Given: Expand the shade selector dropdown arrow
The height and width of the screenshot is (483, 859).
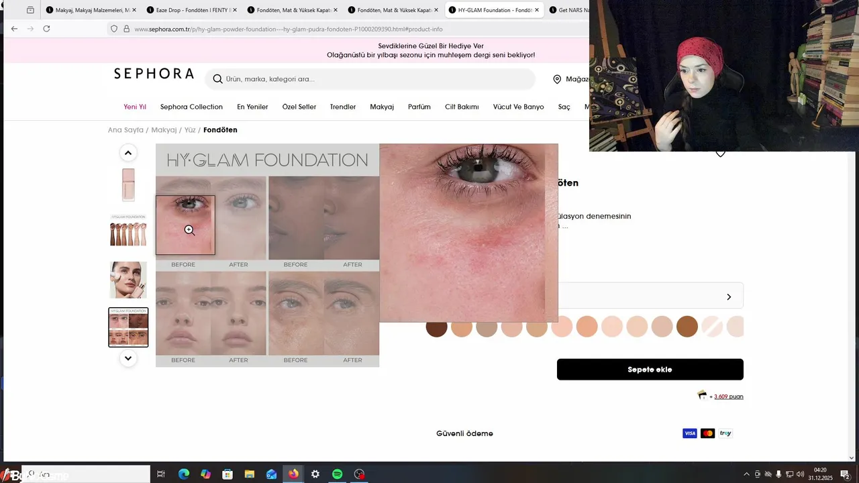Looking at the screenshot, I should click(729, 297).
